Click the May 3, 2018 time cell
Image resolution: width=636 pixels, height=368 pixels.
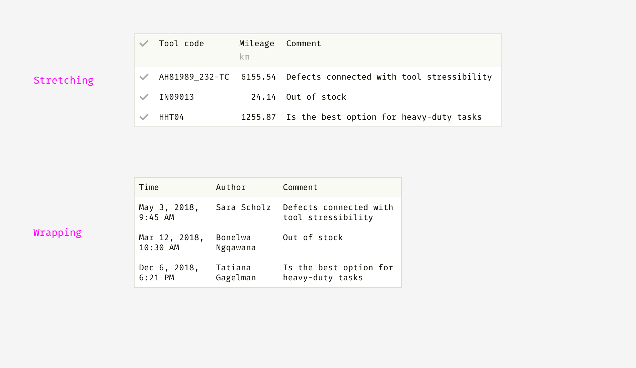pos(169,212)
